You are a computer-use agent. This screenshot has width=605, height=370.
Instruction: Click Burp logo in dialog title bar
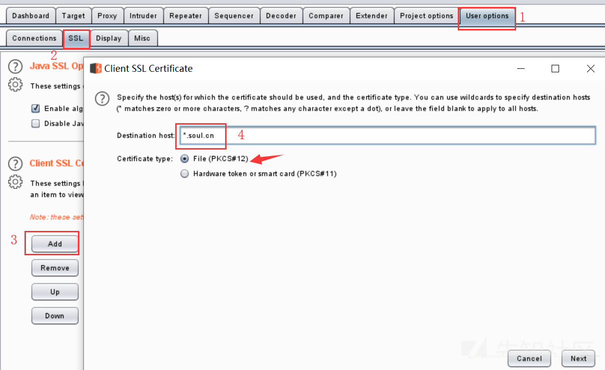96,68
